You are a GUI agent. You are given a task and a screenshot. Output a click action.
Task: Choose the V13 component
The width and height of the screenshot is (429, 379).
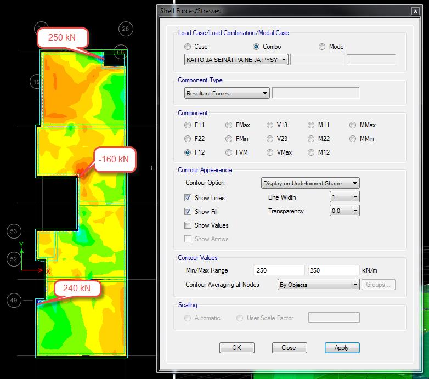point(270,125)
